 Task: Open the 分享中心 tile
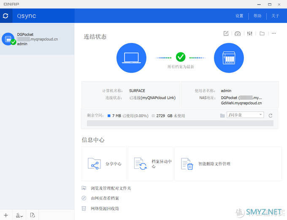104,164
